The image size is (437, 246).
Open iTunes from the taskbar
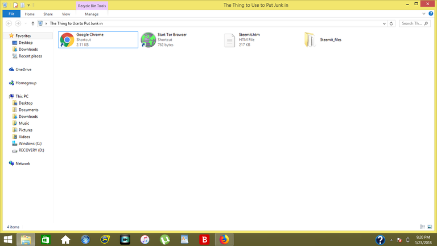tap(145, 240)
